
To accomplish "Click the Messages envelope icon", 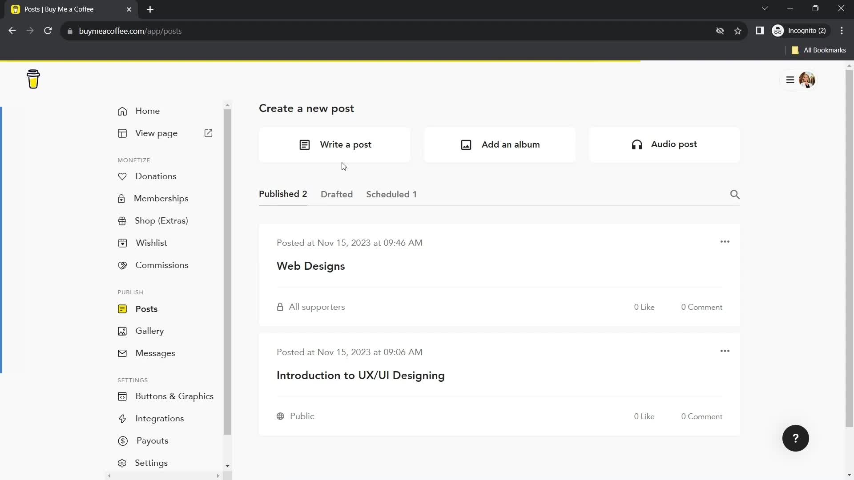I will tap(122, 353).
